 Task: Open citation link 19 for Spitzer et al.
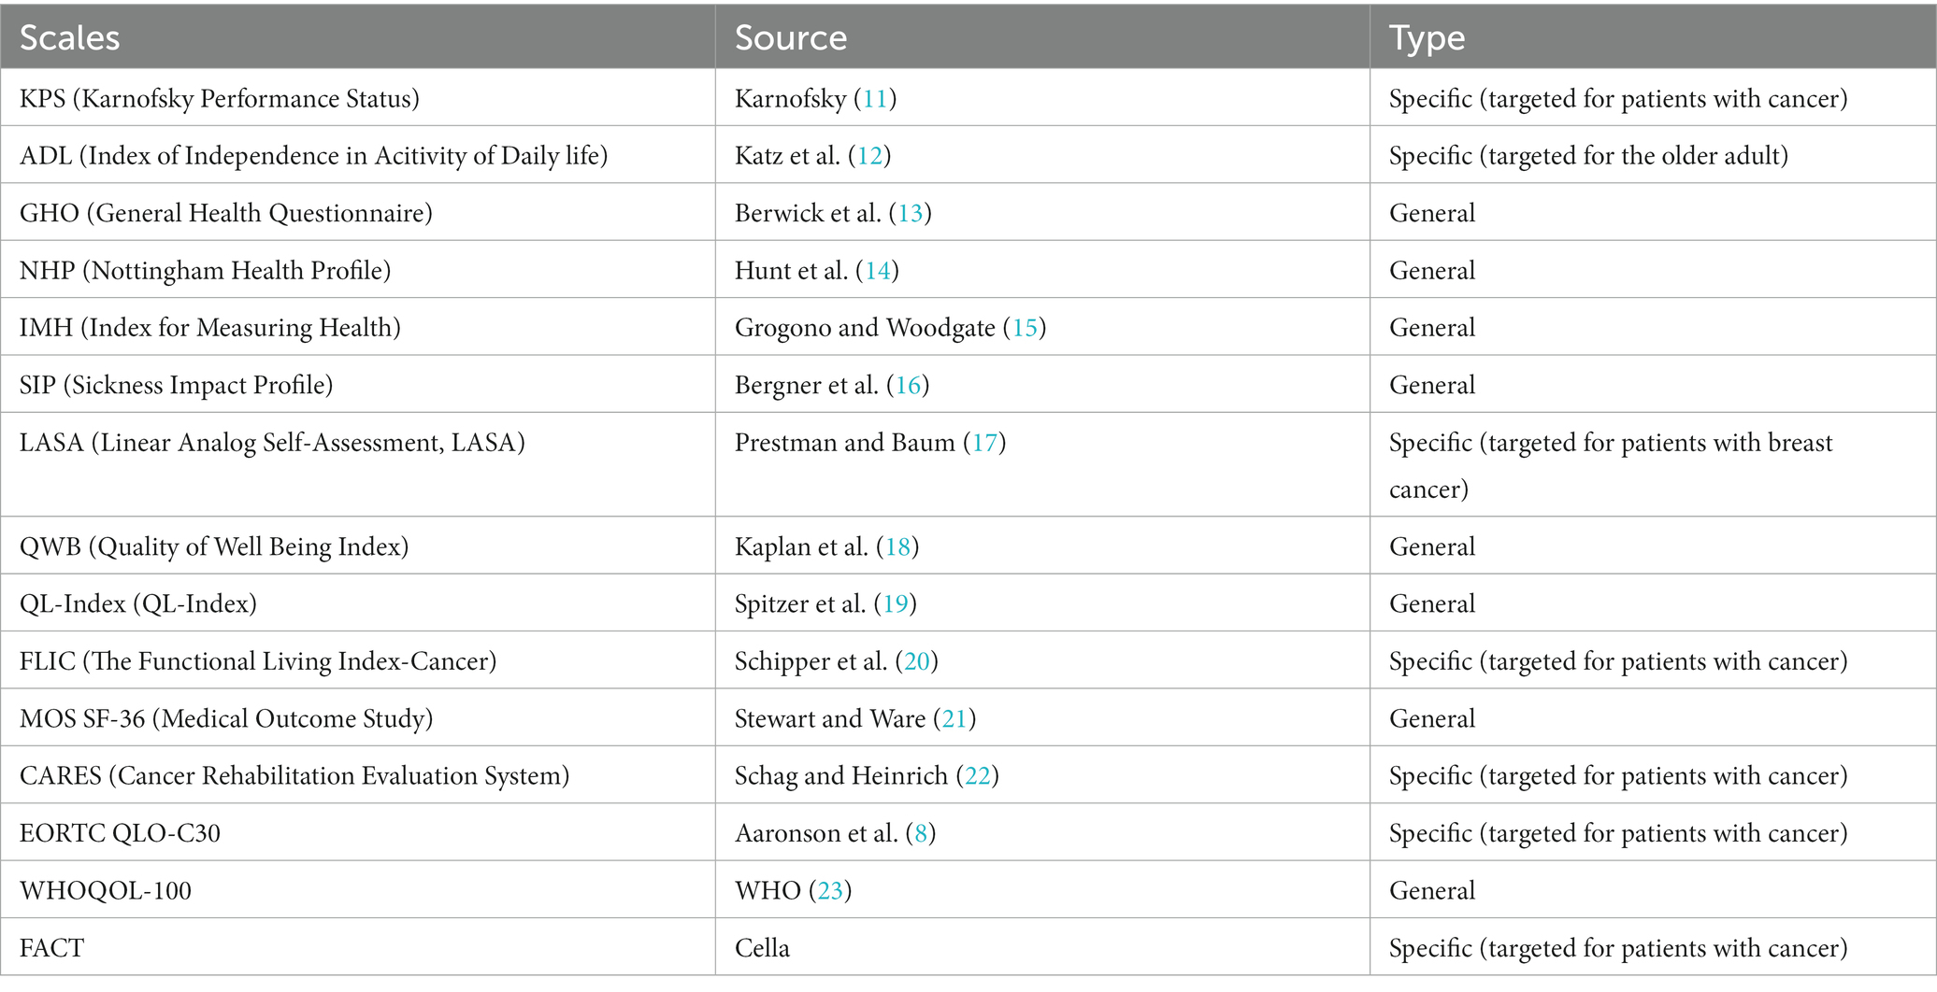click(x=896, y=603)
